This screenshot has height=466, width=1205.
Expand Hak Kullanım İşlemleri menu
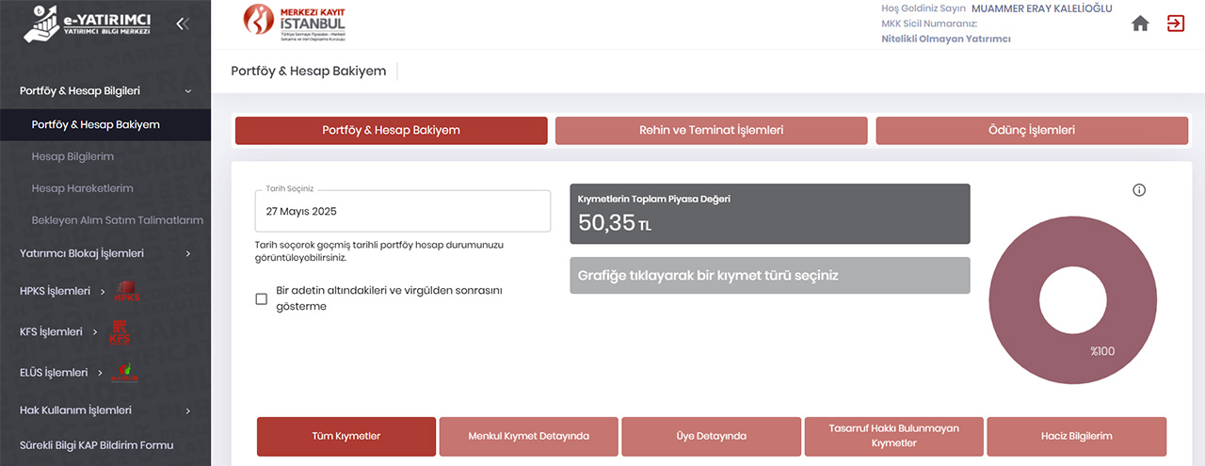click(x=105, y=410)
